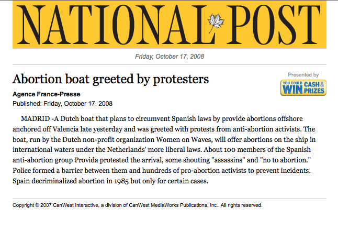Screen dimensions: 338x242
Task: Open the 'Win Cash & Prizes' banner ad
Action: (303, 87)
